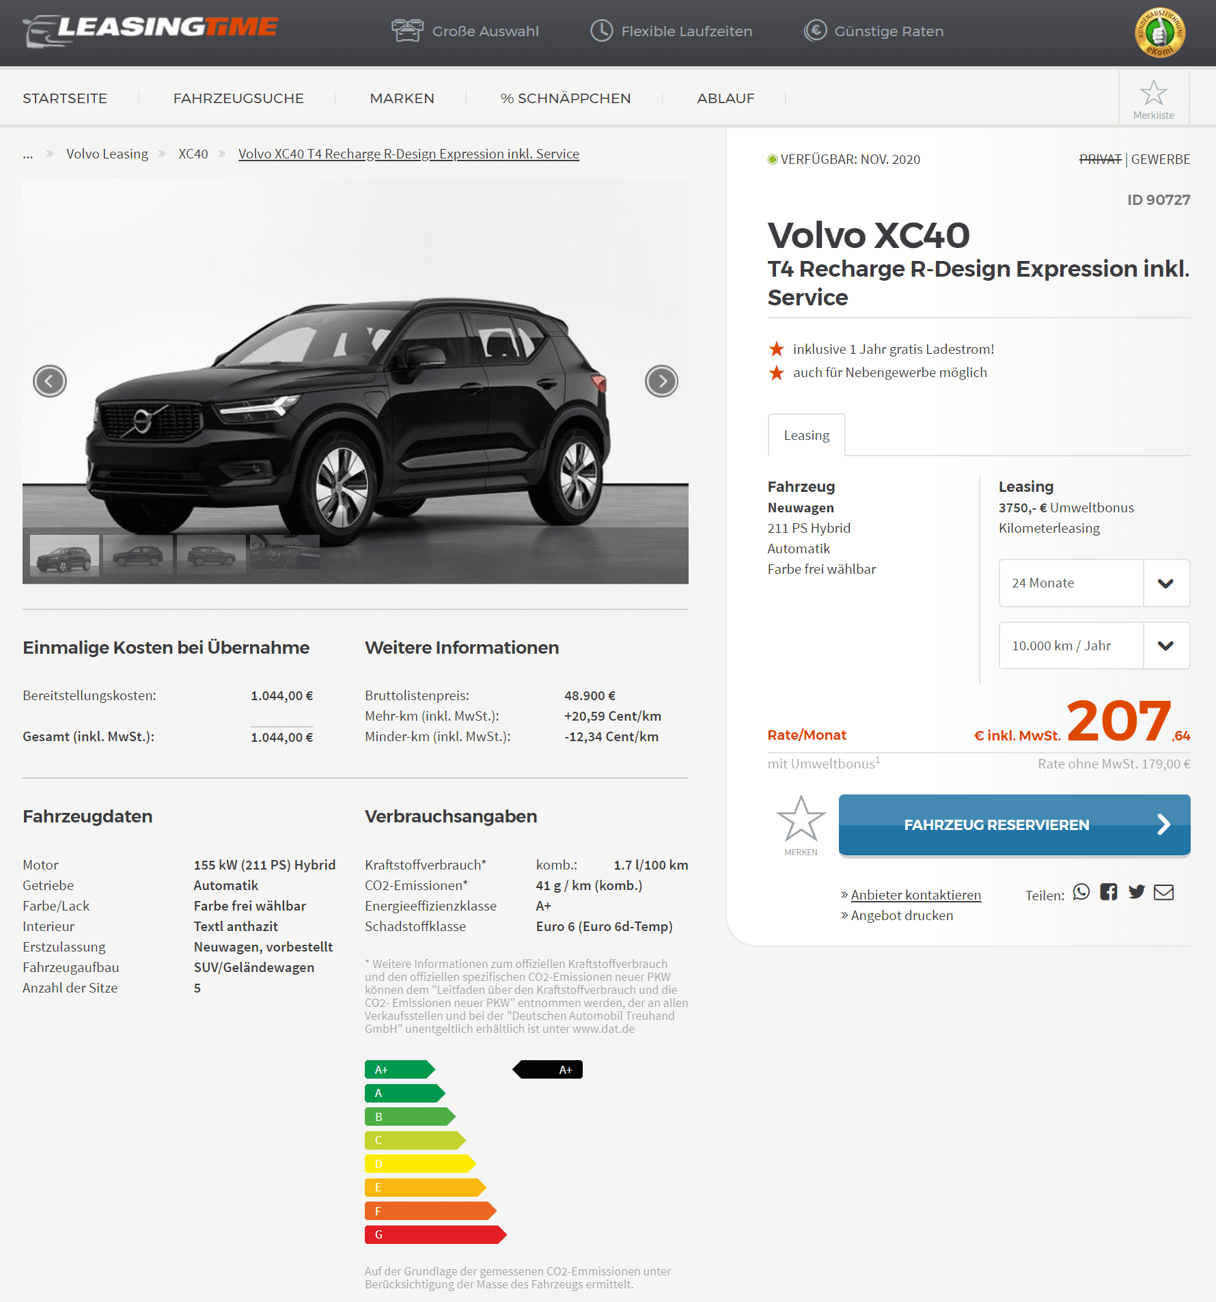Click red G efficiency bar

tap(436, 1234)
